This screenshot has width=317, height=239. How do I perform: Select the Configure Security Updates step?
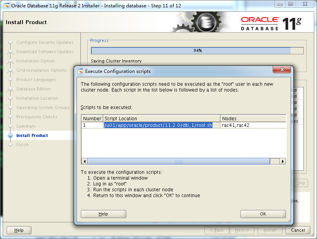point(45,42)
